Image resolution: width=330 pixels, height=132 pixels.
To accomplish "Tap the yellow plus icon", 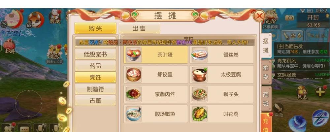I will tap(320, 92).
